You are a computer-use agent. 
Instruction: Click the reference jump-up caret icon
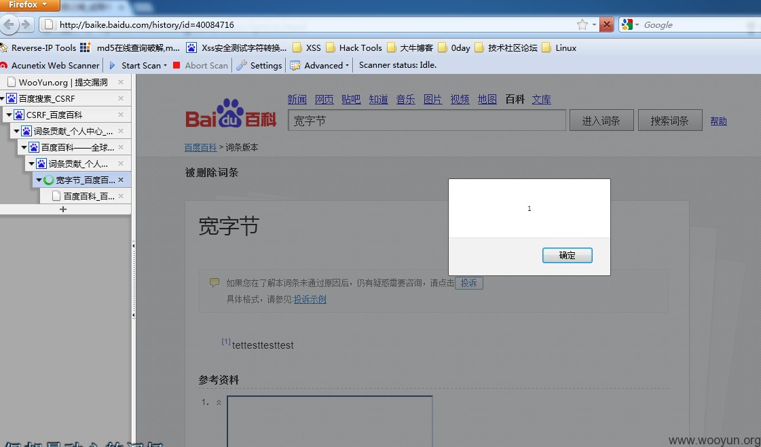(219, 402)
